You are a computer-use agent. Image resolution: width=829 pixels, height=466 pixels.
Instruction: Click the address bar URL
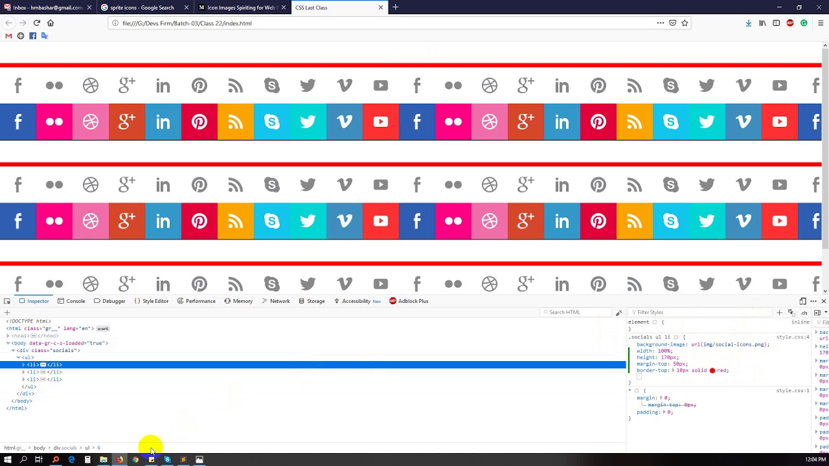pos(187,23)
